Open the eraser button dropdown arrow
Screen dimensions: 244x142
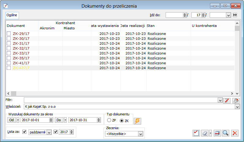pyautogui.click(x=210, y=133)
